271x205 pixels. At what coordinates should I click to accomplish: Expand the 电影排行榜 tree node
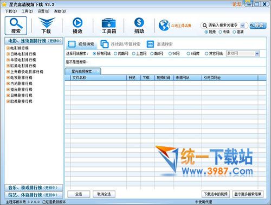pyautogui.click(x=8, y=48)
